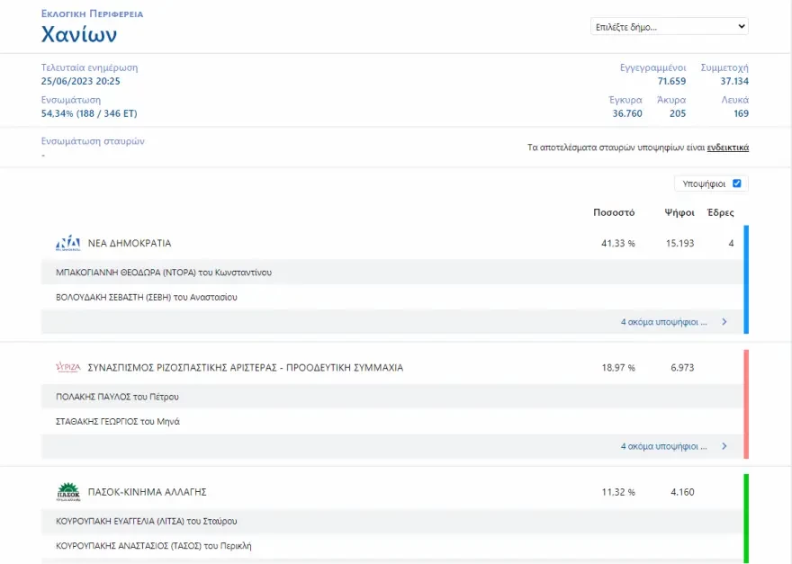Click the Ποσοστό column header

(x=614, y=213)
